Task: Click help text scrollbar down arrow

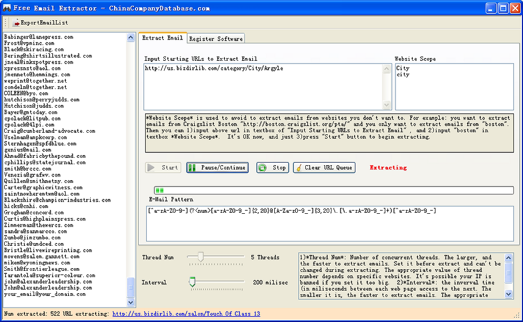Action: click(508, 294)
